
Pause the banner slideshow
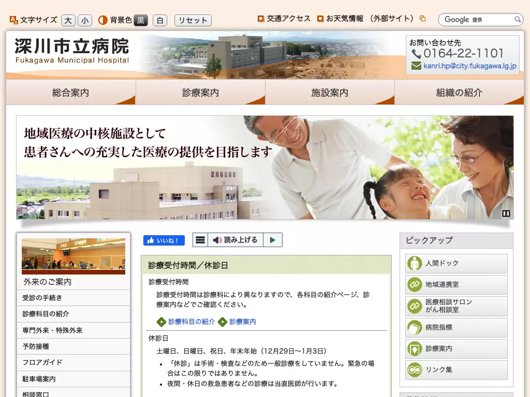point(506,213)
